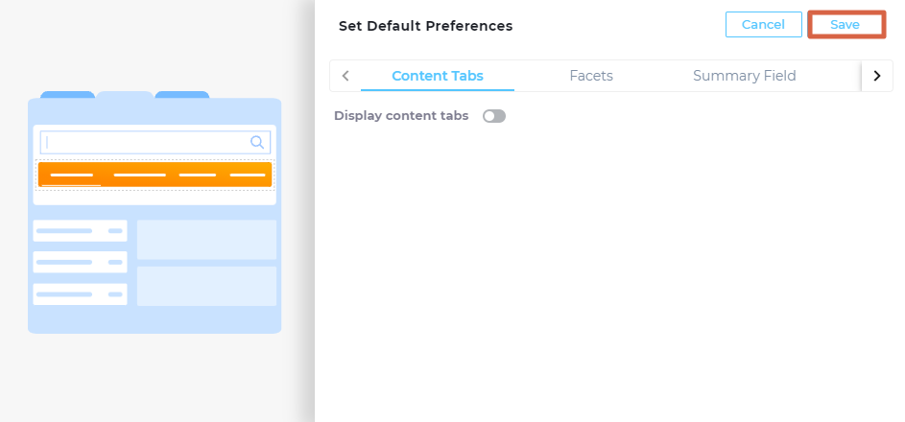Image resolution: width=905 pixels, height=422 pixels.
Task: Click the search field in the preview illustration
Action: pos(146,142)
